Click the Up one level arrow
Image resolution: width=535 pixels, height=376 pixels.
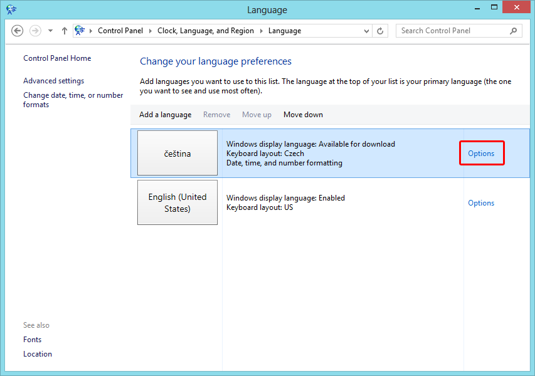tap(65, 31)
